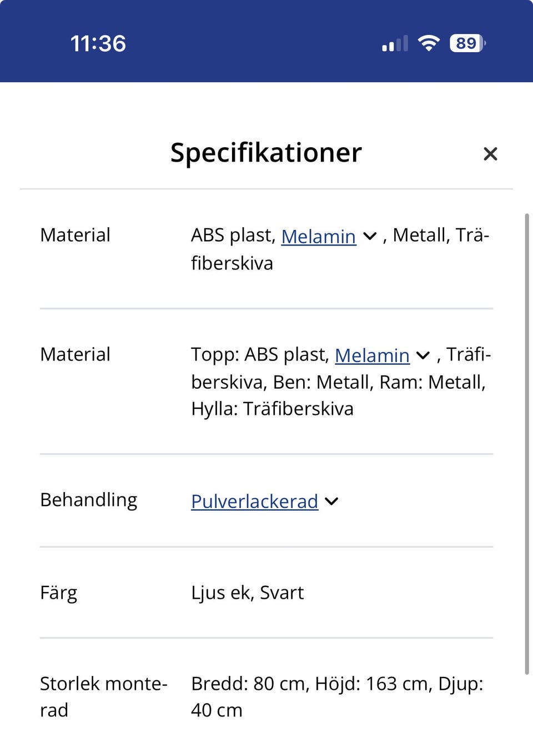Tap the Specifikationer heading

tap(266, 153)
